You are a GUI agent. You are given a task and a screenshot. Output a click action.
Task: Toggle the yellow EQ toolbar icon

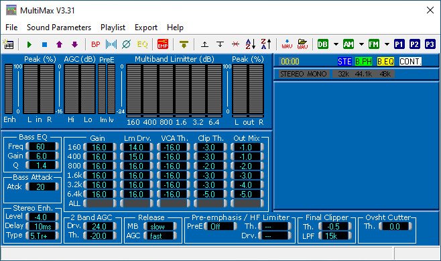142,44
